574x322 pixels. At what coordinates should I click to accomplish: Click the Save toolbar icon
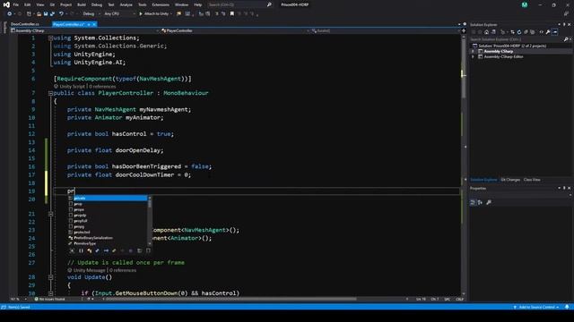(x=46, y=14)
